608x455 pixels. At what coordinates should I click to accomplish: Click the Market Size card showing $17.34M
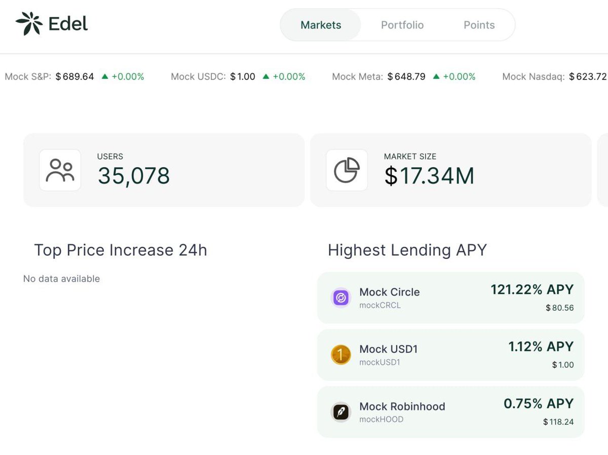pos(450,170)
